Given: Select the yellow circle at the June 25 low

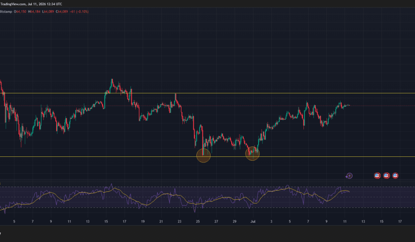Looking at the screenshot, I should 204,156.
